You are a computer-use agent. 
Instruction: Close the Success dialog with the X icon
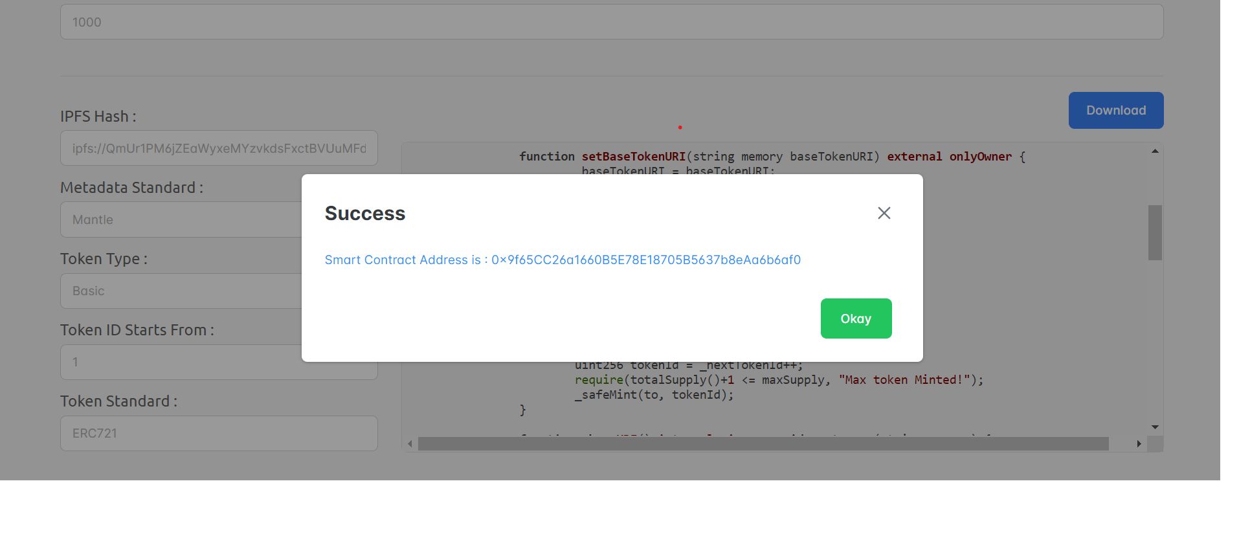click(884, 213)
